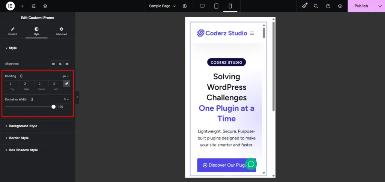Image resolution: width=385 pixels, height=182 pixels.
Task: Open Site Settings sliders icon
Action: pyautogui.click(x=34, y=6)
